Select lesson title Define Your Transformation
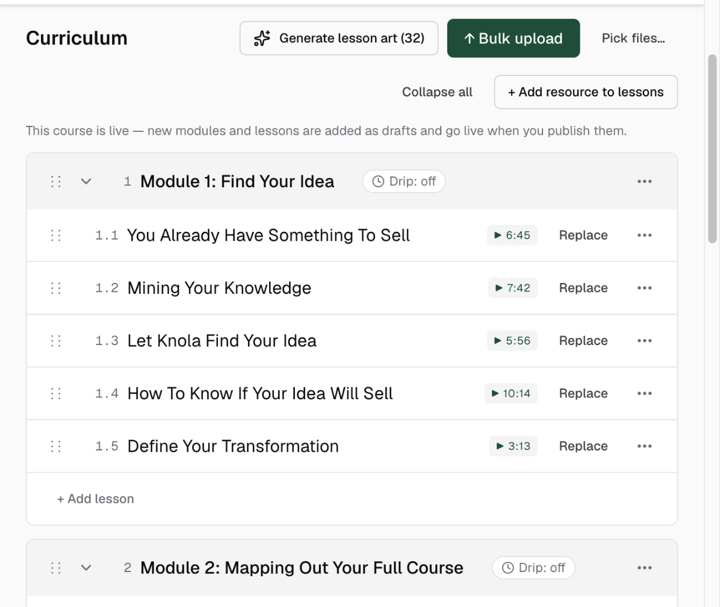 point(233,446)
